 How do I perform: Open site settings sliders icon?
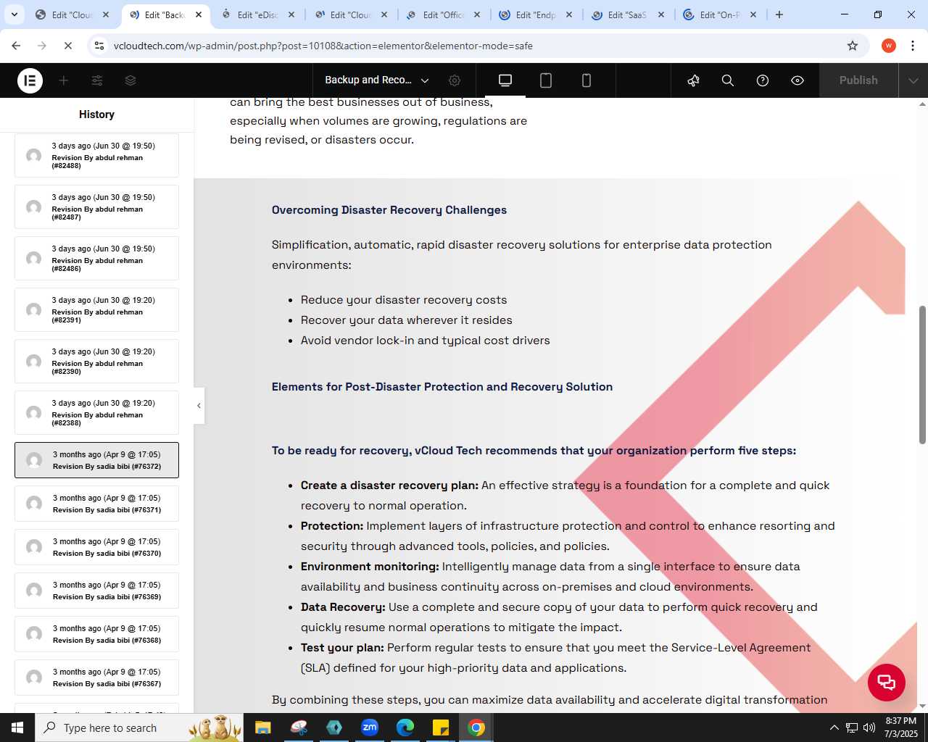pos(97,80)
